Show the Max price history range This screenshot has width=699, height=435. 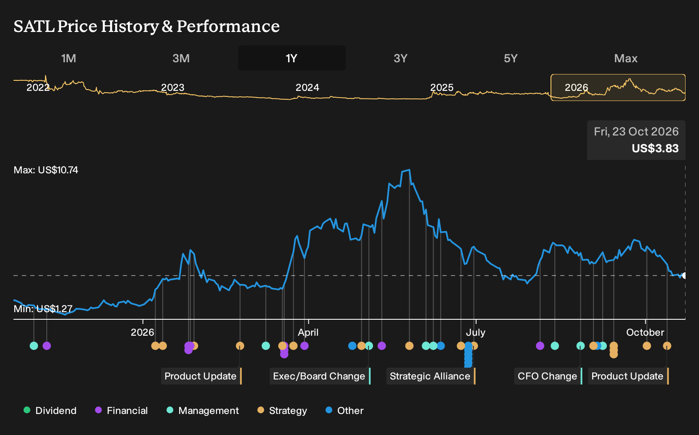tap(626, 58)
